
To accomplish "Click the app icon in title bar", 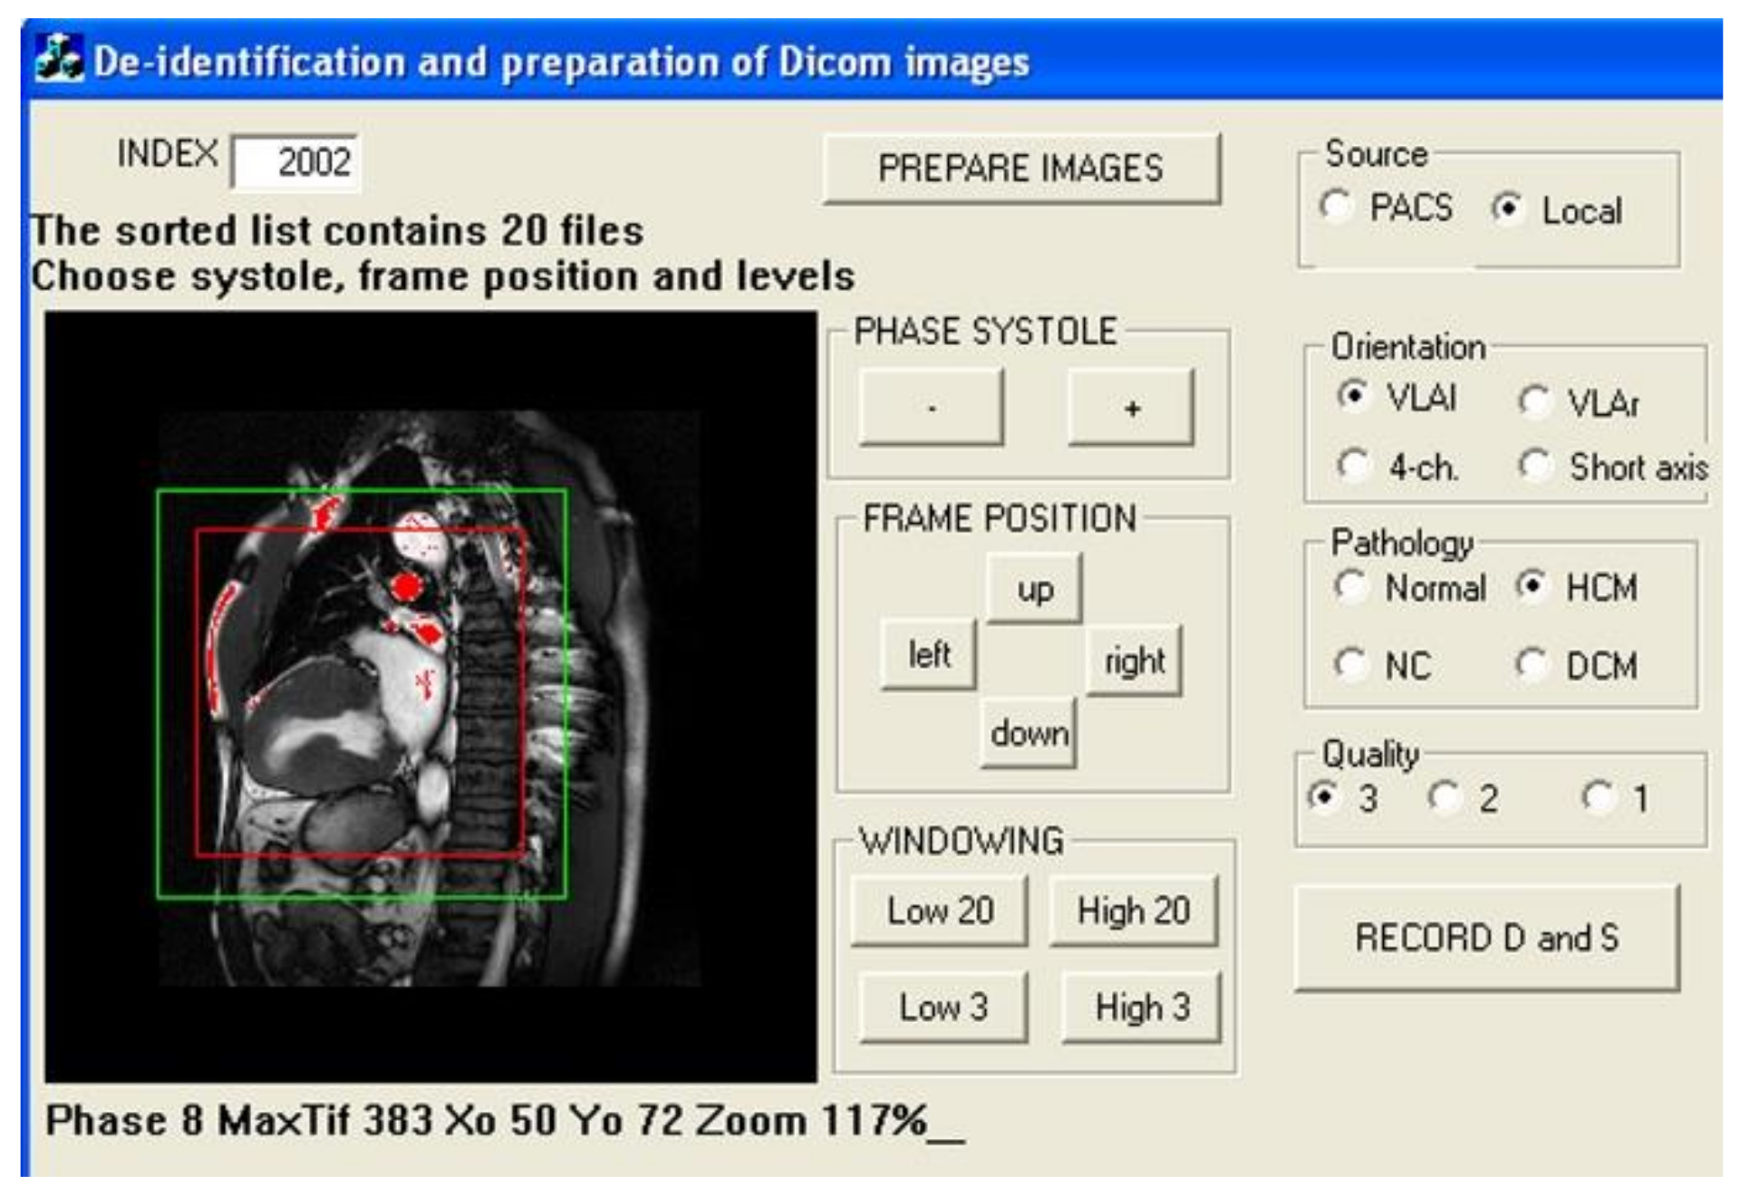I will click(x=59, y=59).
